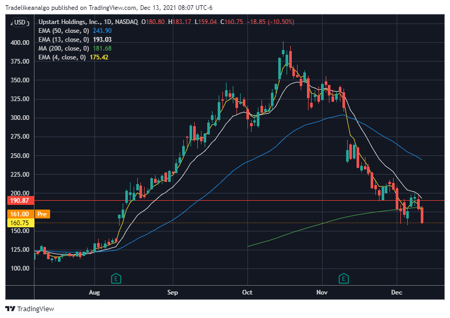450x318 pixels.
Task: Click the MA (200, close, 0) legend
Action: [x=64, y=48]
